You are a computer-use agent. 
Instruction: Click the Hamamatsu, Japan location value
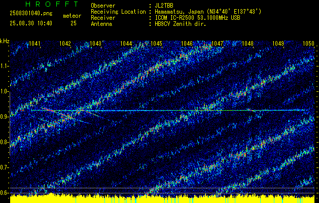(208, 12)
